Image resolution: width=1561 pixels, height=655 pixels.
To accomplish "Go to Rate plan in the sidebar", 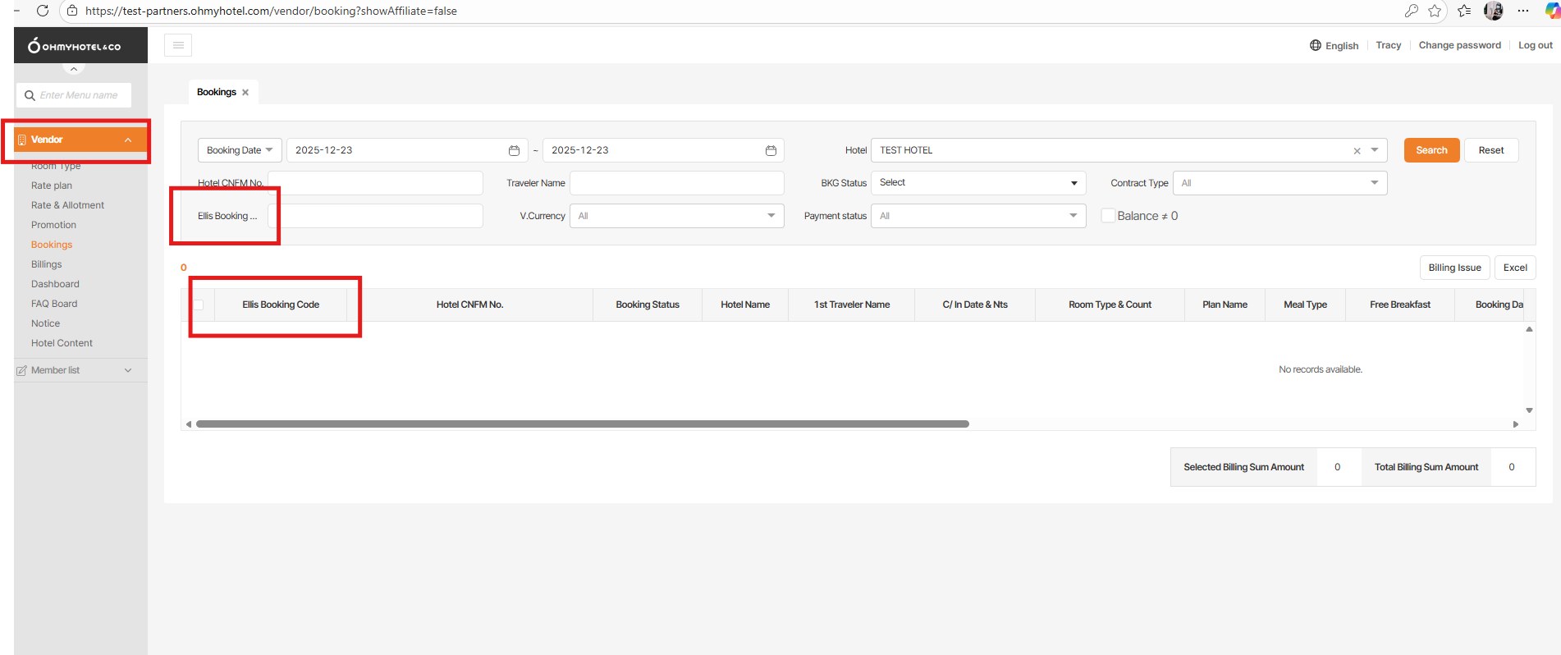I will [52, 186].
